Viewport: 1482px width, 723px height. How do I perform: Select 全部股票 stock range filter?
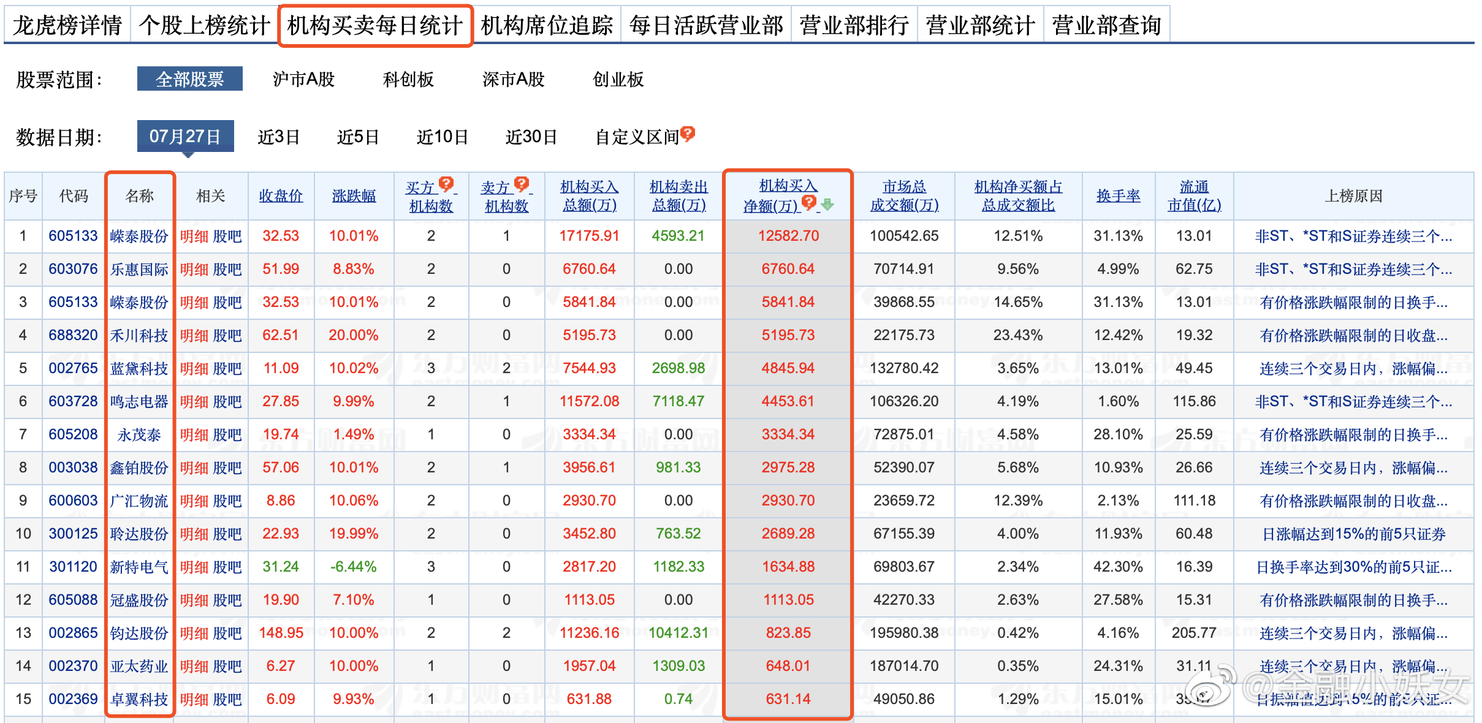190,79
